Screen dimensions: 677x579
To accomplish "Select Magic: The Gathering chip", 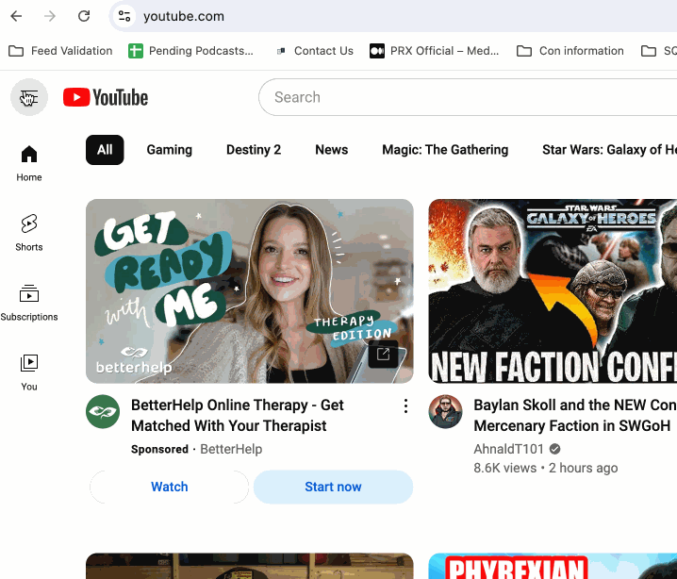I will point(445,150).
